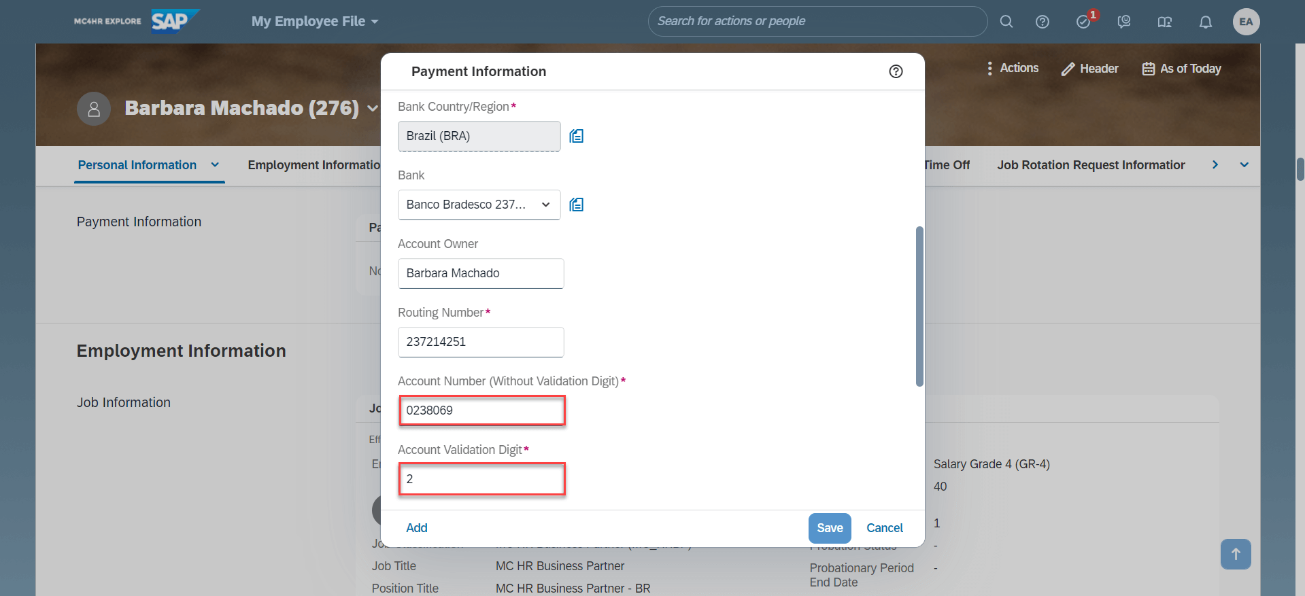Screen dimensions: 1305x596
Task: Open feedback via the chat smiley icon
Action: 1123,21
